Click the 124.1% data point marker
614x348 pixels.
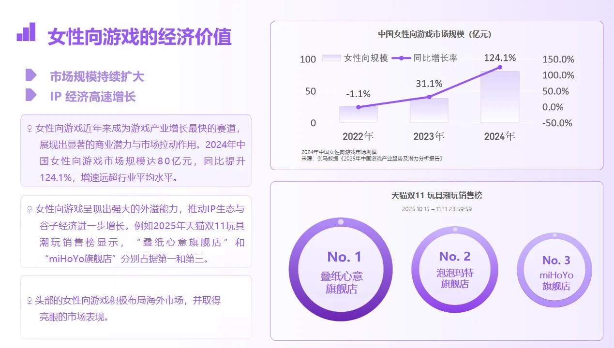coord(499,67)
